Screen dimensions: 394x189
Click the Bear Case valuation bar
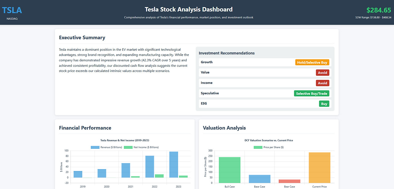289,181
